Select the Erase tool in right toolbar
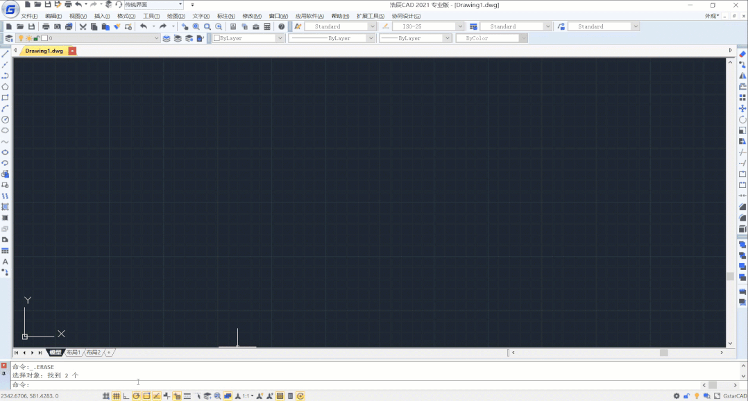The image size is (748, 401). coord(742,54)
